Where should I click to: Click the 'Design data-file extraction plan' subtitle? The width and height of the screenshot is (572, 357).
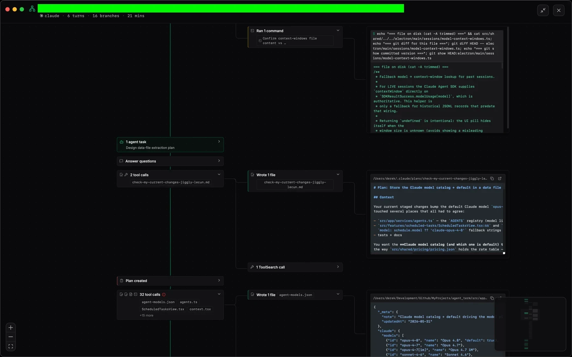(150, 148)
